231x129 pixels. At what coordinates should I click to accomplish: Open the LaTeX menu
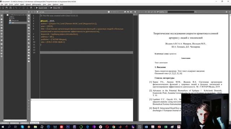tap(17, 4)
